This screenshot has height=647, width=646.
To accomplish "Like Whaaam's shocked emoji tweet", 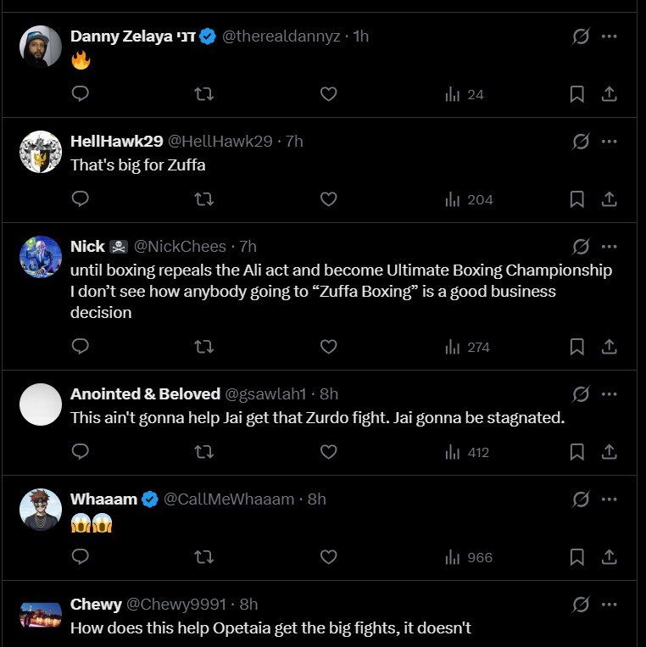I will [x=328, y=557].
